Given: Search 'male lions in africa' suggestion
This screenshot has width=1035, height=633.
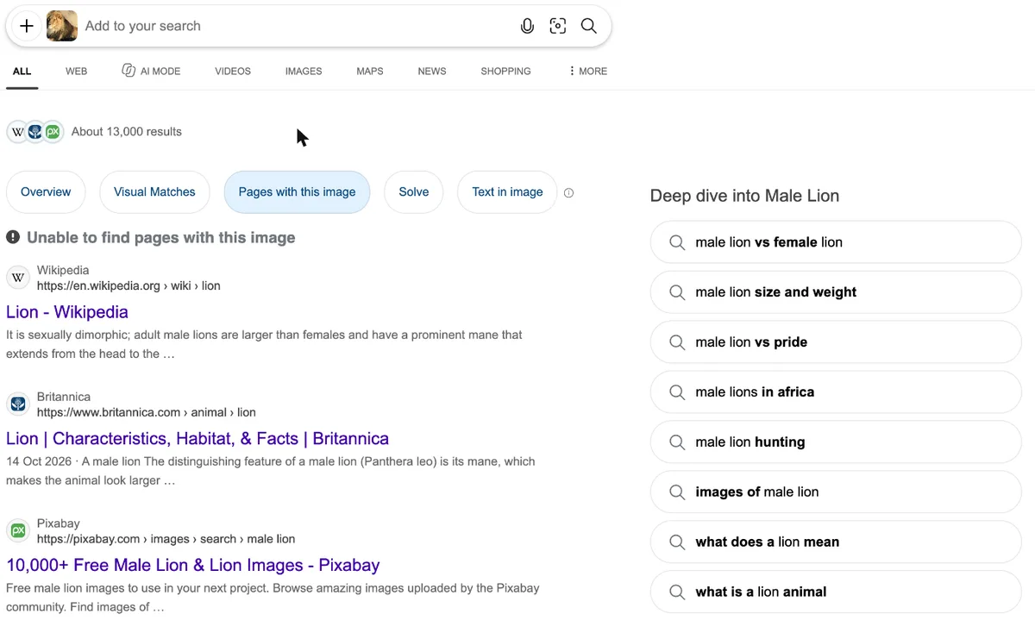Looking at the screenshot, I should click(836, 392).
